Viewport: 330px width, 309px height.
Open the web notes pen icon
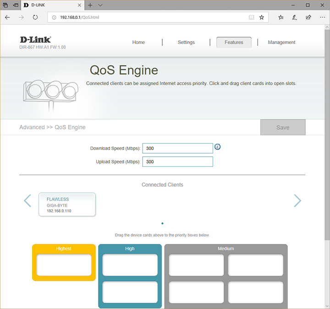pyautogui.click(x=295, y=17)
